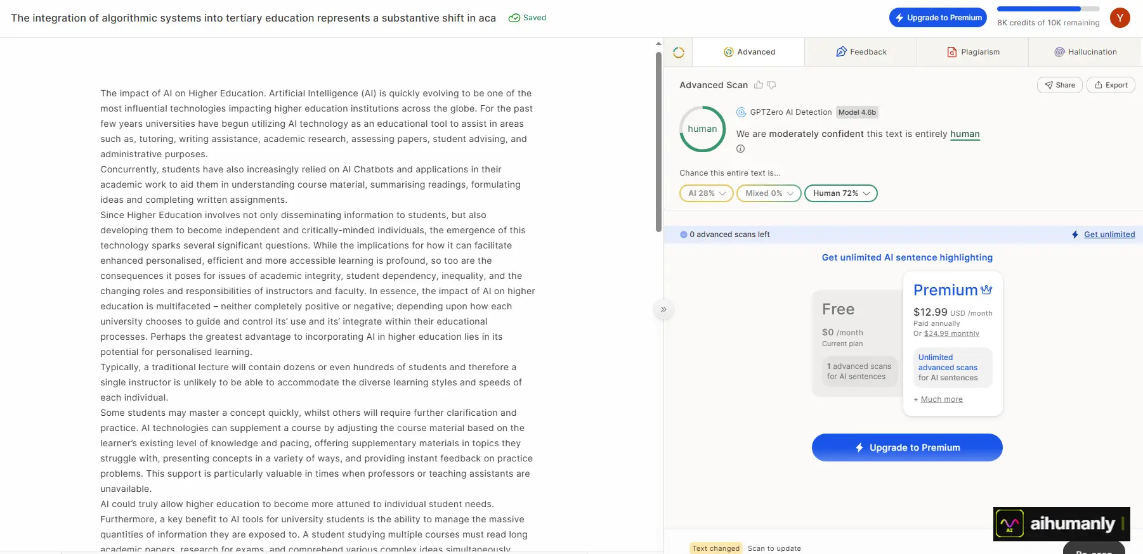Click the Model 4.6b badge

tap(857, 112)
